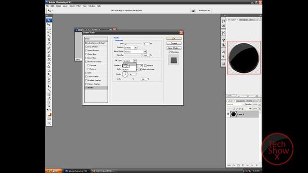Open the Workspace dropdown
The width and height of the screenshot is (308, 173).
(x=204, y=11)
